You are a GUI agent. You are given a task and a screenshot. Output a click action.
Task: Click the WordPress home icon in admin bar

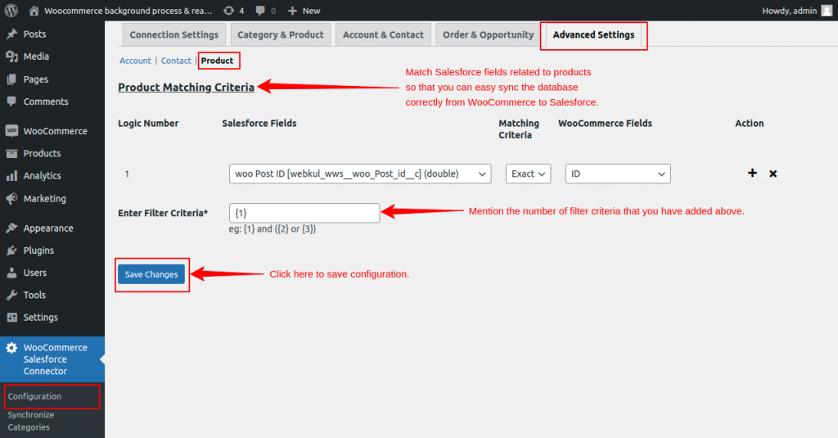34,11
